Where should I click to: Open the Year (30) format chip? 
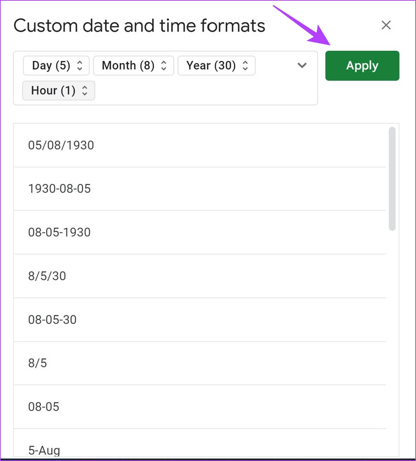211,66
